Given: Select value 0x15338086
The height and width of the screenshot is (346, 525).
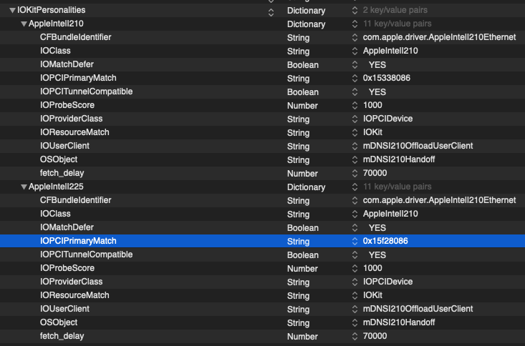Looking at the screenshot, I should pos(386,78).
